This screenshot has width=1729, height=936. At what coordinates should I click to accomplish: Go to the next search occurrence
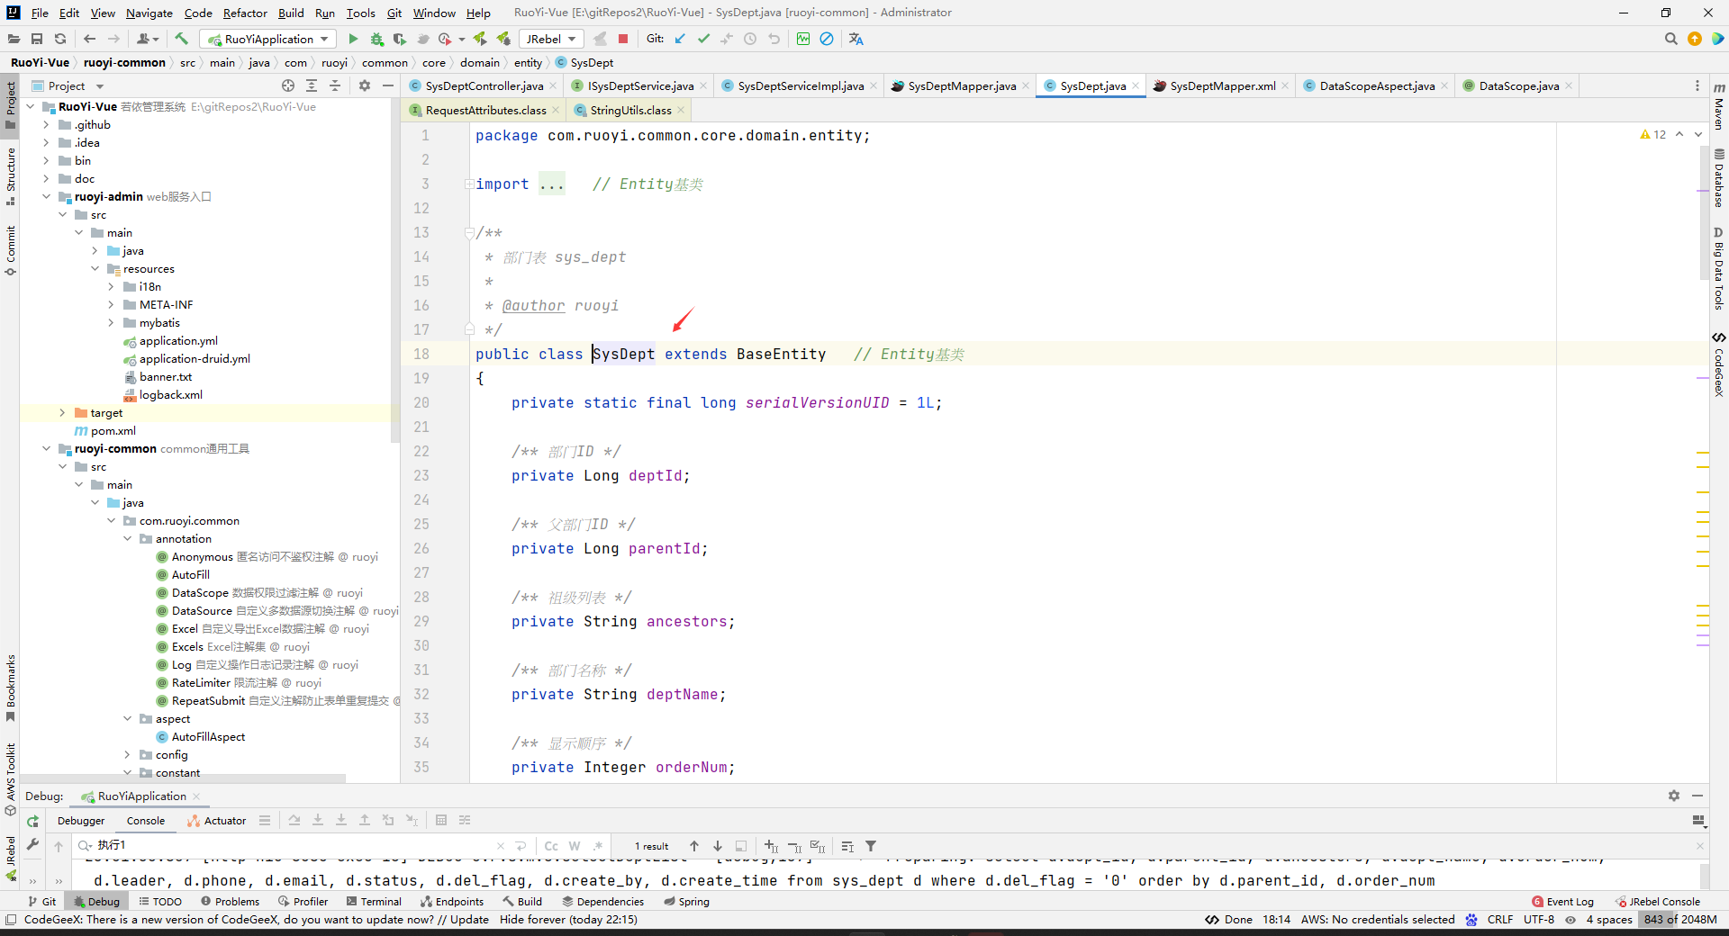pyautogui.click(x=718, y=846)
